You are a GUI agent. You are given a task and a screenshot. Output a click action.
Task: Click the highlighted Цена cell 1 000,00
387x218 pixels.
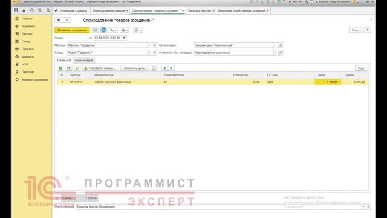point(328,82)
